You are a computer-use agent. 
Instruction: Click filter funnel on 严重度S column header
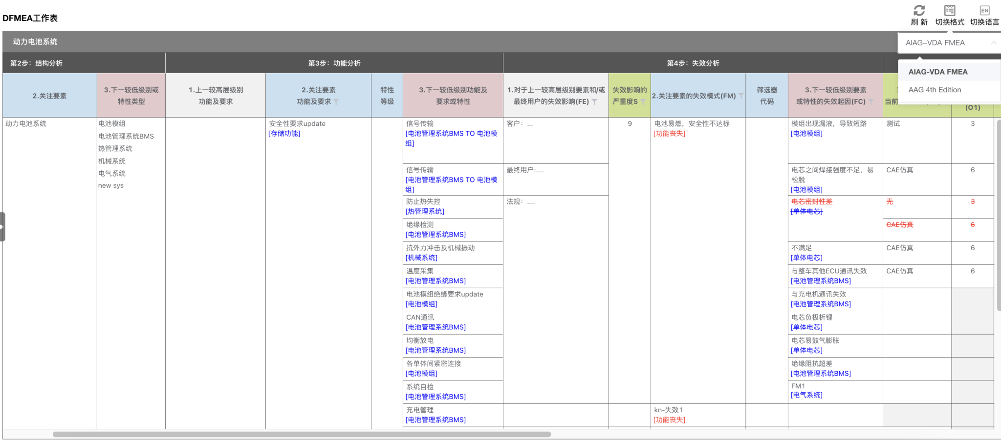(644, 102)
